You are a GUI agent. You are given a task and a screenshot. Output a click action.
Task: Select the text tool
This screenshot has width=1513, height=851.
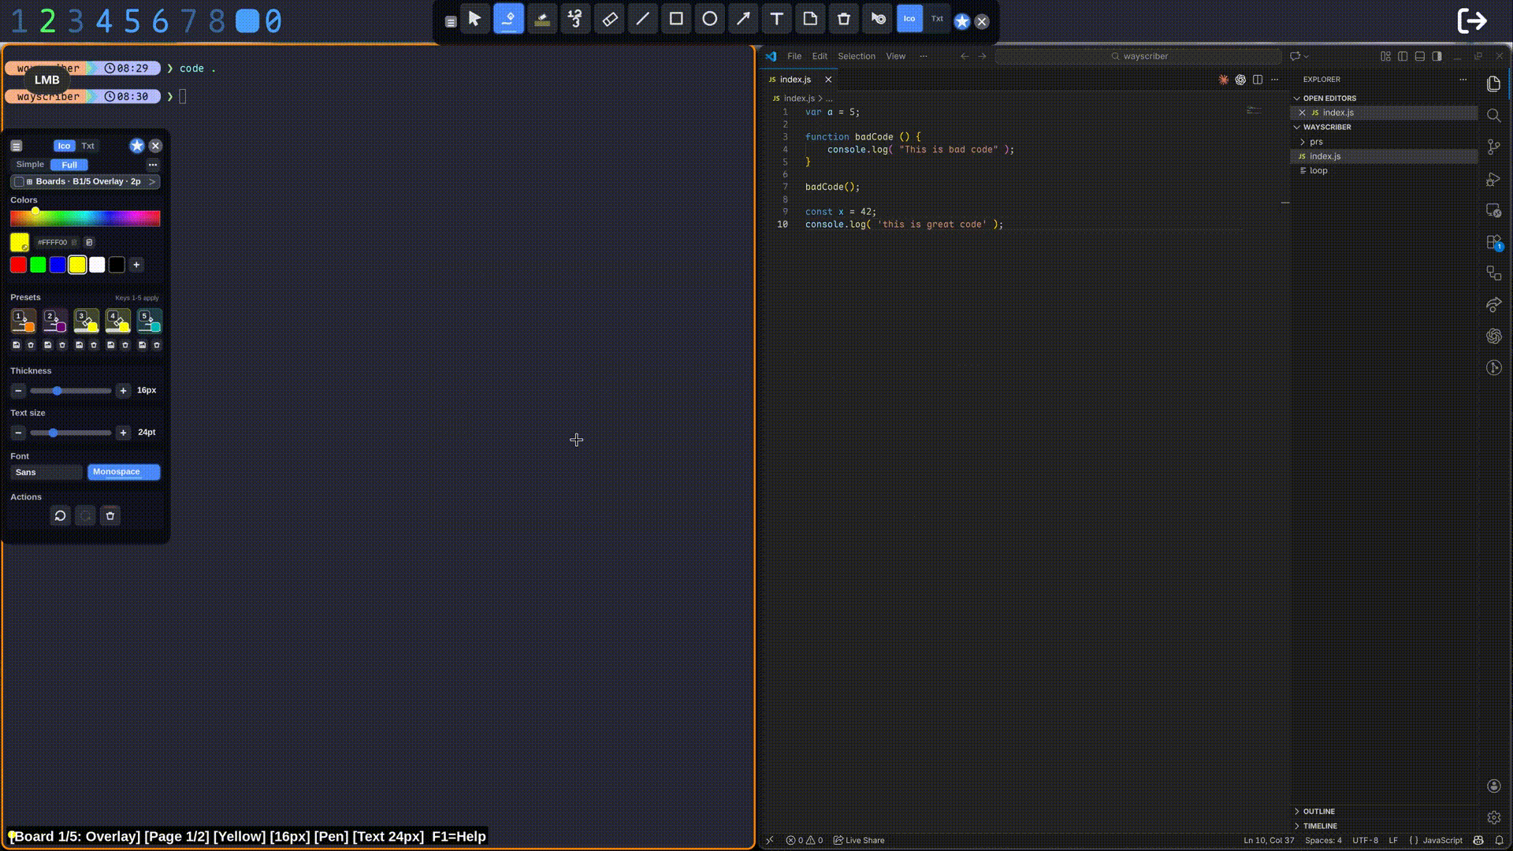click(776, 20)
